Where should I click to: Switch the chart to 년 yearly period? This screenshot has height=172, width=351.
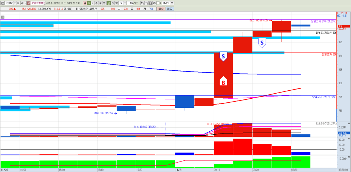pos(104,3)
